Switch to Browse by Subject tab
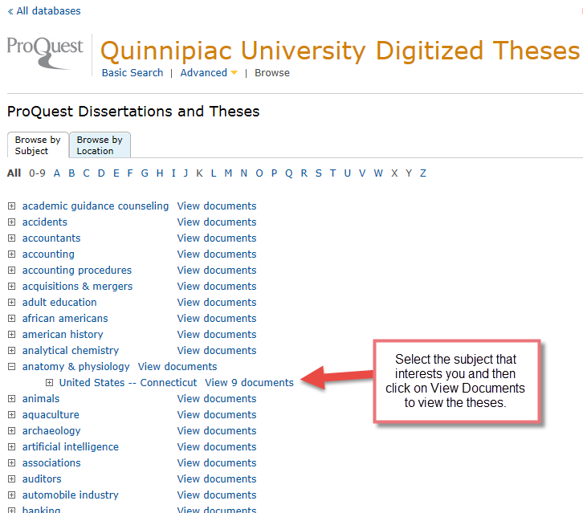The height and width of the screenshot is (513, 583). [x=38, y=145]
